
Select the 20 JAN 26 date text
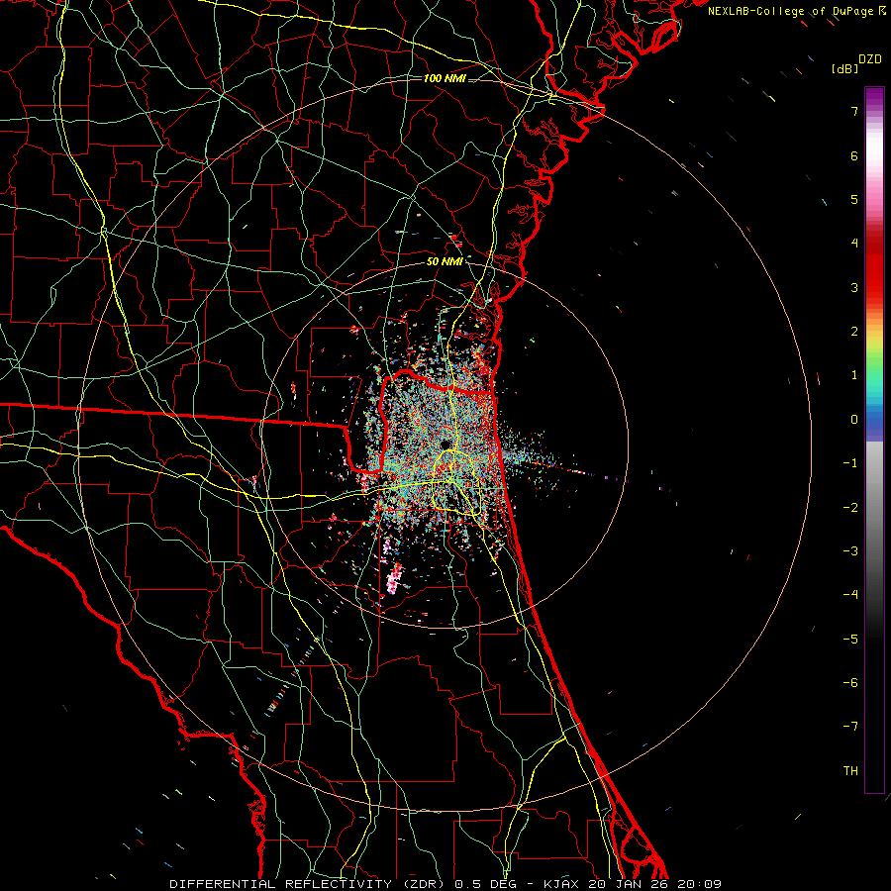tap(627, 884)
